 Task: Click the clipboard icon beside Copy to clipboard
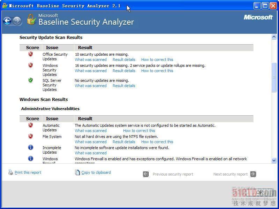(x=77, y=172)
